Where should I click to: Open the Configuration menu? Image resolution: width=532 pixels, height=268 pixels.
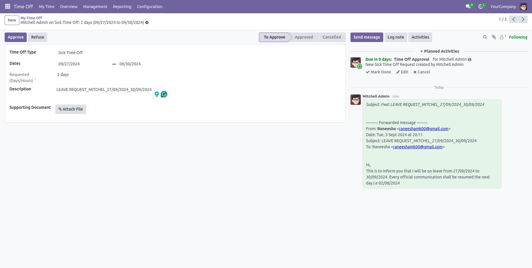coord(149,7)
